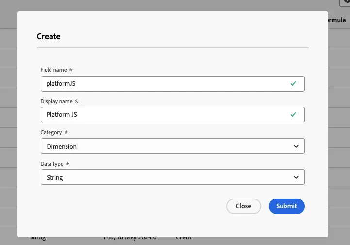
Task: Click the Data type label
Action: (52, 164)
